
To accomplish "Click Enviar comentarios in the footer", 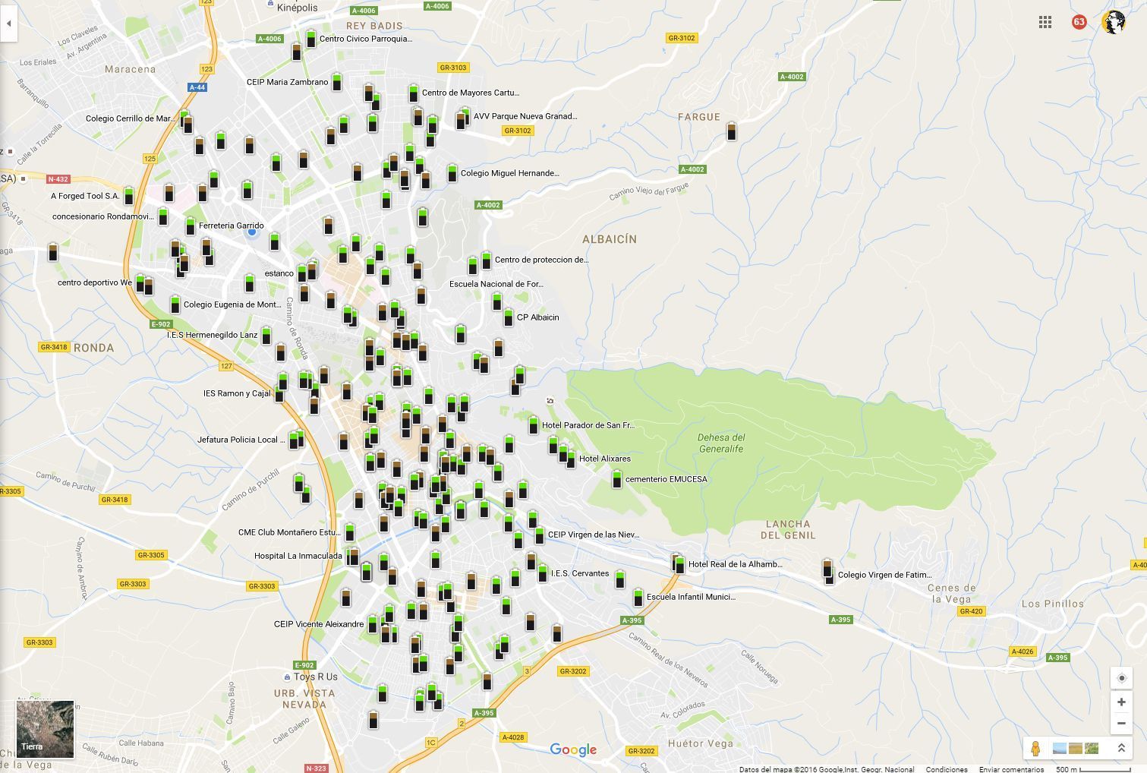I will [x=1011, y=769].
